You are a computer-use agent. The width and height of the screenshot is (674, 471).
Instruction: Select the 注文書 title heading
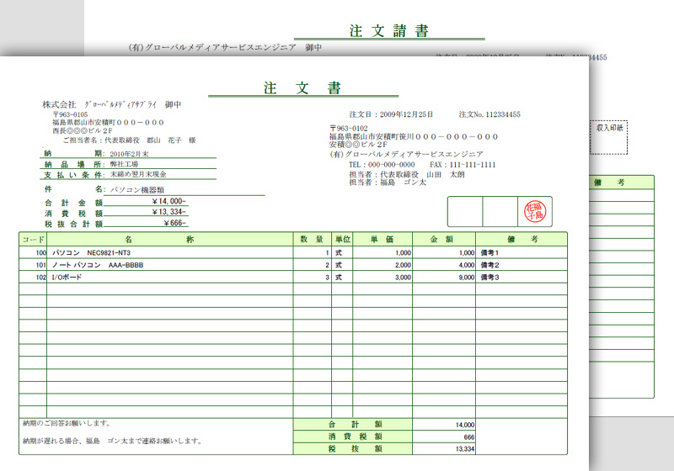pos(302,88)
